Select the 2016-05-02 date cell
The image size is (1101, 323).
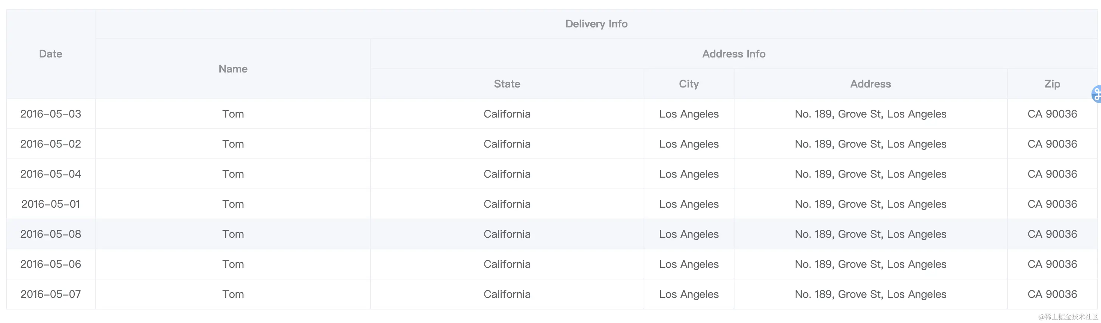pos(50,144)
